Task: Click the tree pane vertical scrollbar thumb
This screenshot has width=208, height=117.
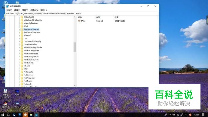Action: point(75,47)
